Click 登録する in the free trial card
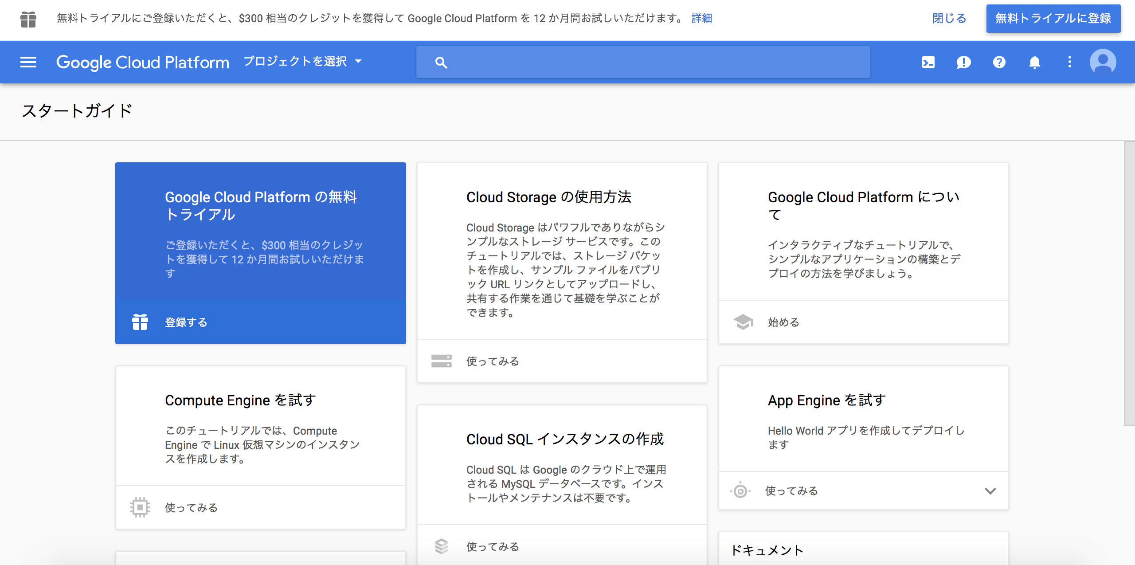Image resolution: width=1135 pixels, height=565 pixels. tap(186, 322)
